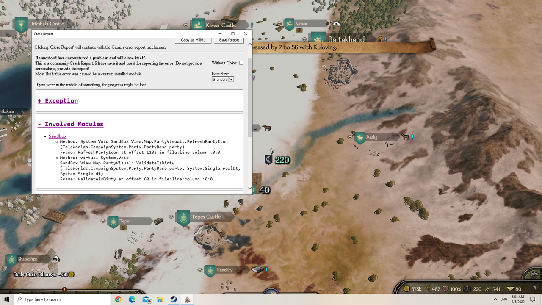Viewport: 542px width, 305px height.
Task: Click the influence 487 indicator
Action: point(433,289)
